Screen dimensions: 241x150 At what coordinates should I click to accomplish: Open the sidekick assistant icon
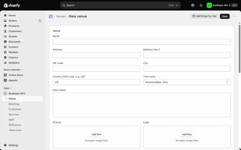(x=193, y=5)
